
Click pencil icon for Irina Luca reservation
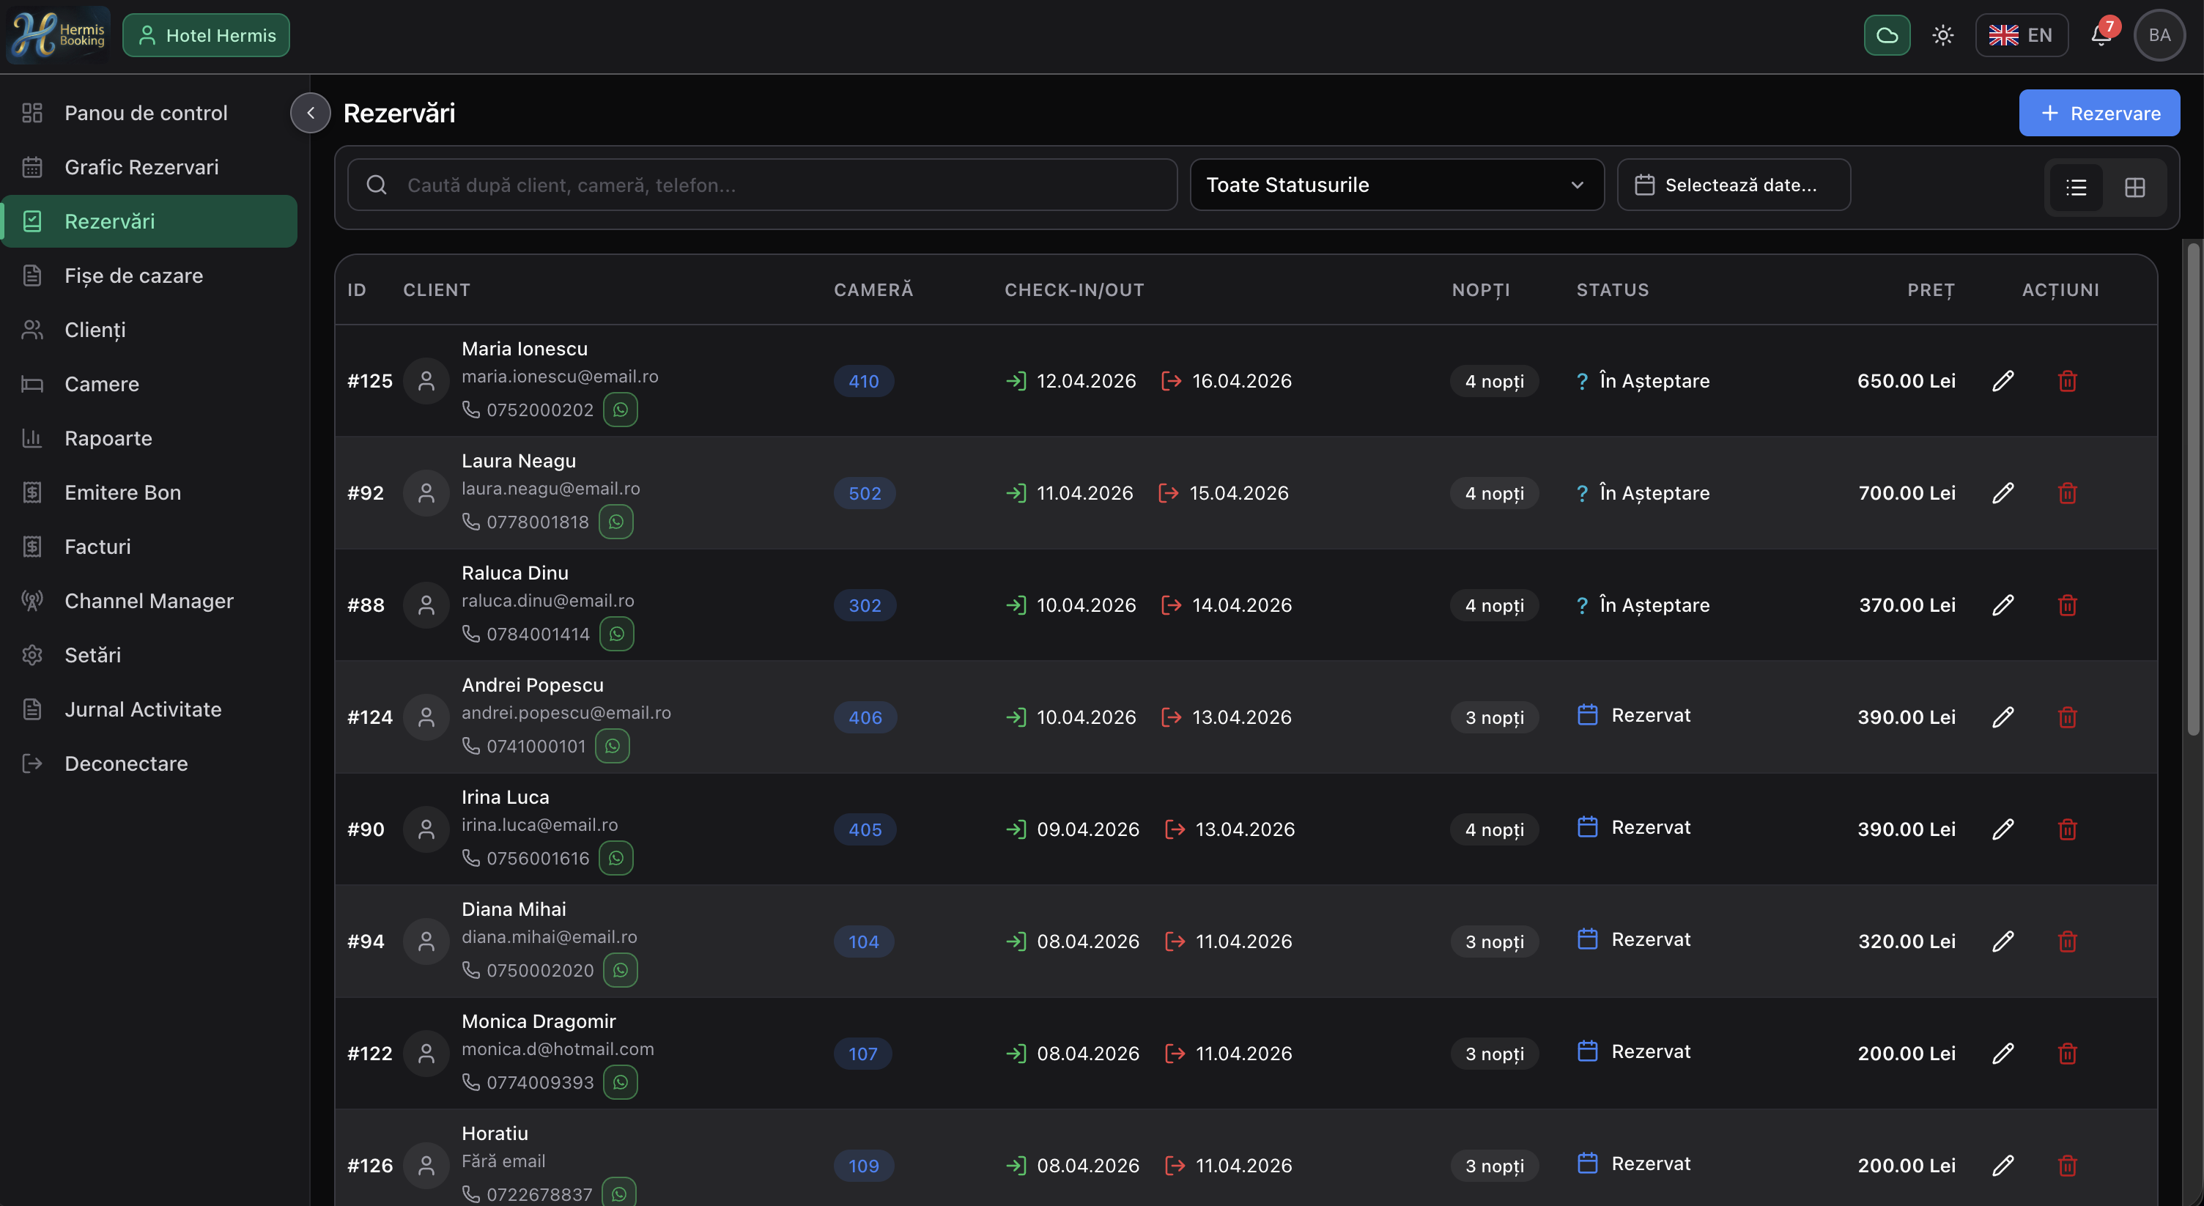[2003, 829]
